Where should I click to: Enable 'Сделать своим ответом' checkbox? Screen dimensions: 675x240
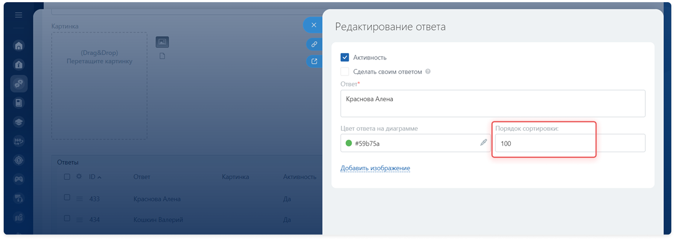[345, 72]
